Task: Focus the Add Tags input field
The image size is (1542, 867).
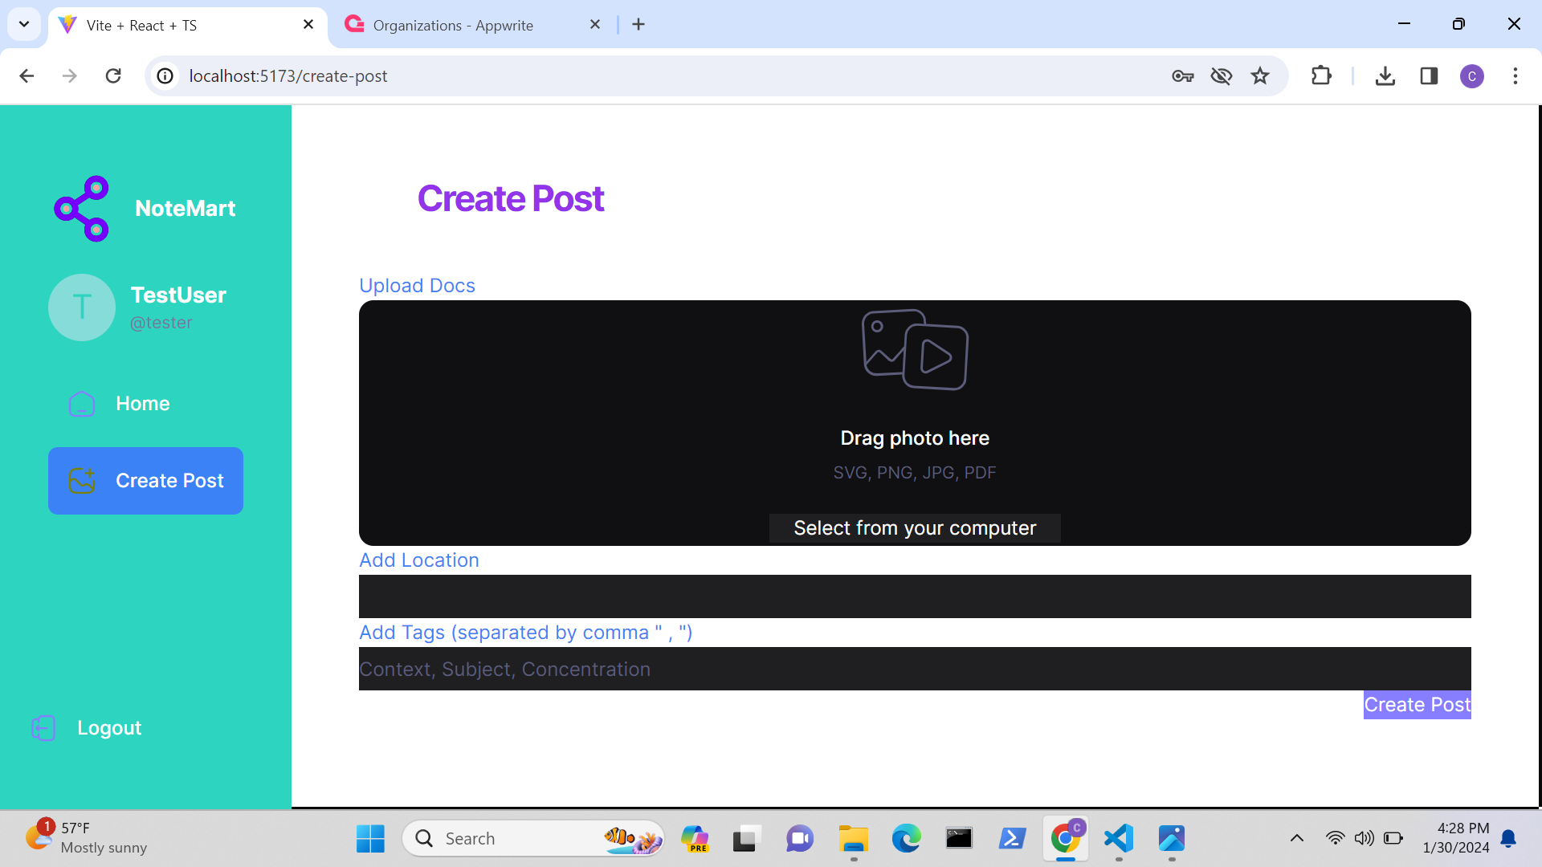Action: pos(915,669)
